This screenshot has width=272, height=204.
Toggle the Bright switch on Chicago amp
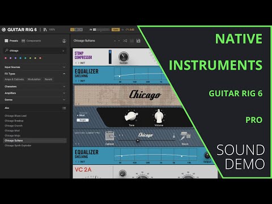pyautogui.click(x=83, y=120)
